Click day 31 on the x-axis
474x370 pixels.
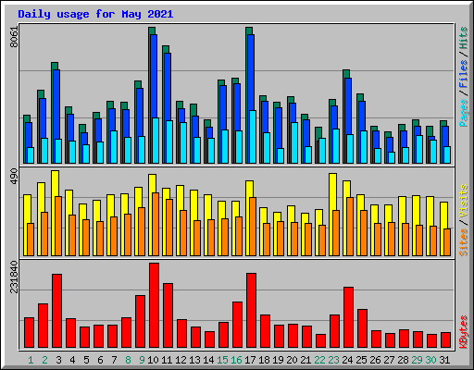444,360
